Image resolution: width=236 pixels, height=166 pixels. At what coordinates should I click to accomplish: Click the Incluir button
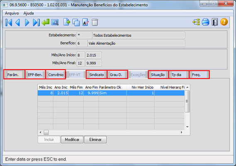pos(49,140)
